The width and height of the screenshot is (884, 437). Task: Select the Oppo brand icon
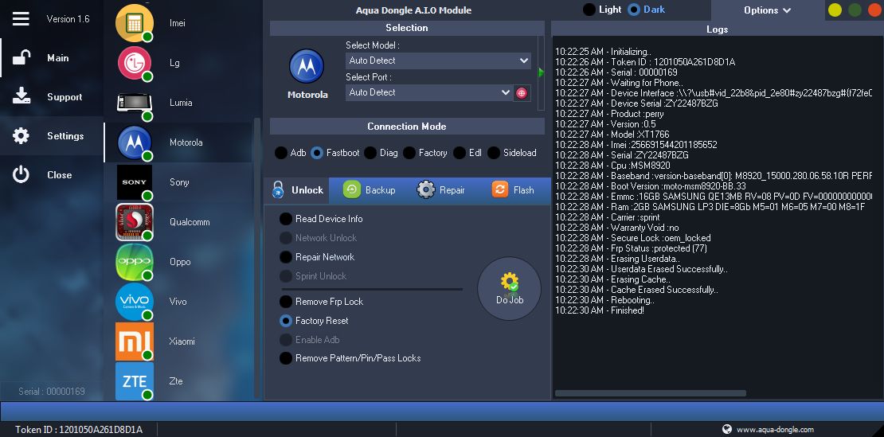pos(134,262)
